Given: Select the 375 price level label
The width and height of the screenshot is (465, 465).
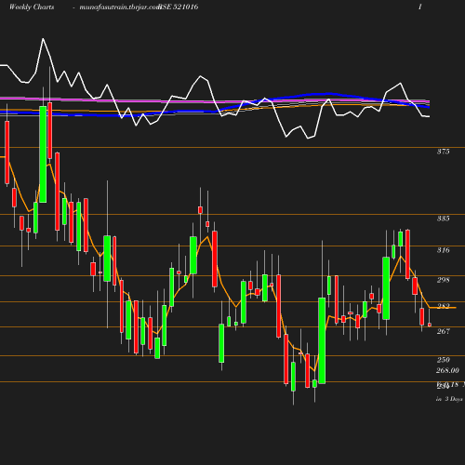Looking at the screenshot, I should tap(443, 152).
